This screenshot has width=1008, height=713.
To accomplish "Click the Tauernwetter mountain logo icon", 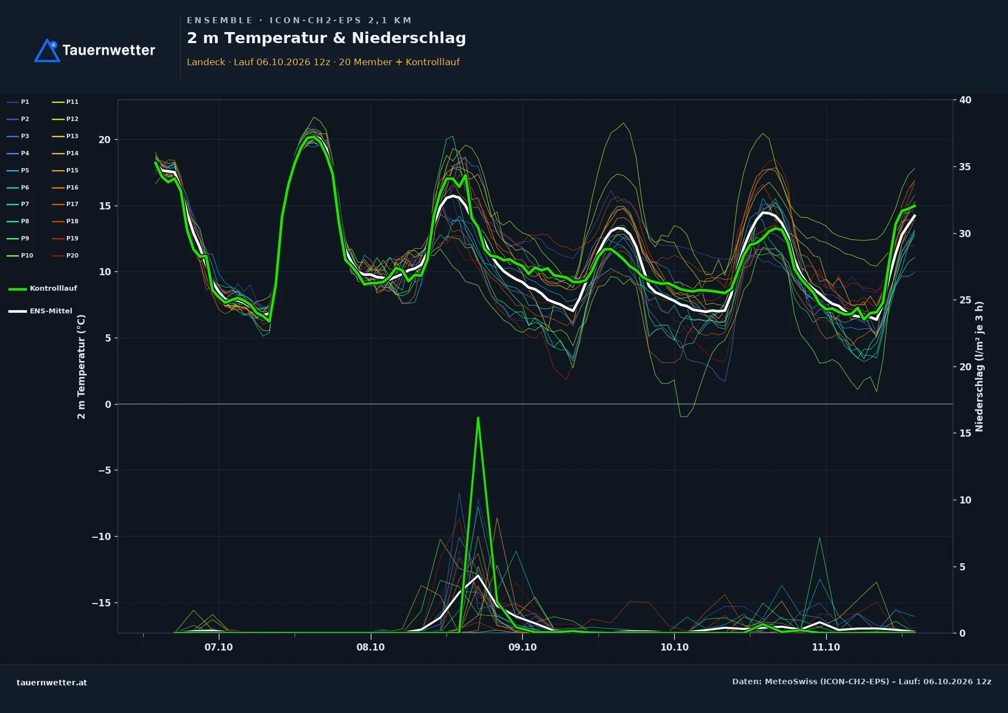I will tap(48, 50).
